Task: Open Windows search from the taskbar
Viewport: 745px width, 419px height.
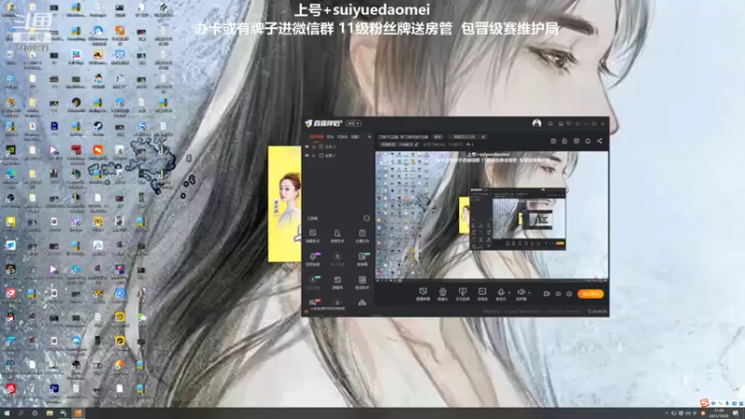Action: point(20,413)
